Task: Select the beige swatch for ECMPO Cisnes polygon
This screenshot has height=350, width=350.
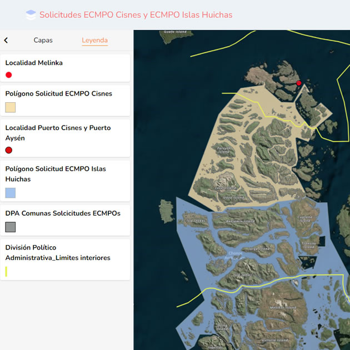Action: coord(10,107)
